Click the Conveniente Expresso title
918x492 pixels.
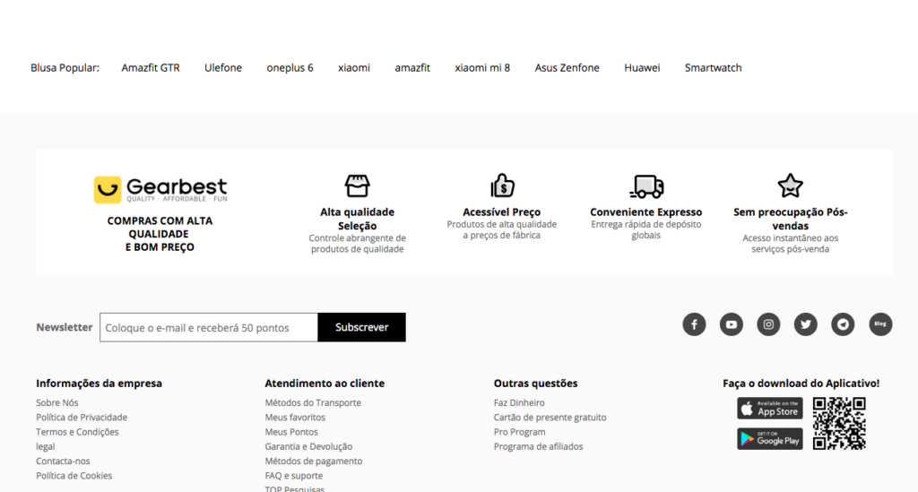click(645, 211)
